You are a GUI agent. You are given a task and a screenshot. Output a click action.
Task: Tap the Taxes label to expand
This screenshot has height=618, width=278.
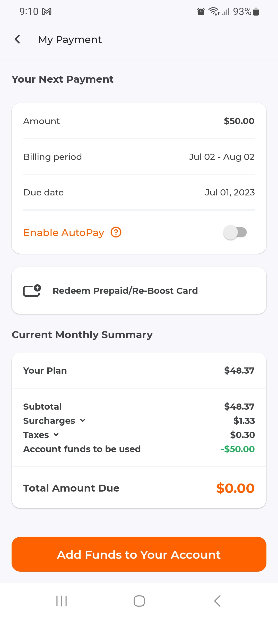pyautogui.click(x=36, y=435)
